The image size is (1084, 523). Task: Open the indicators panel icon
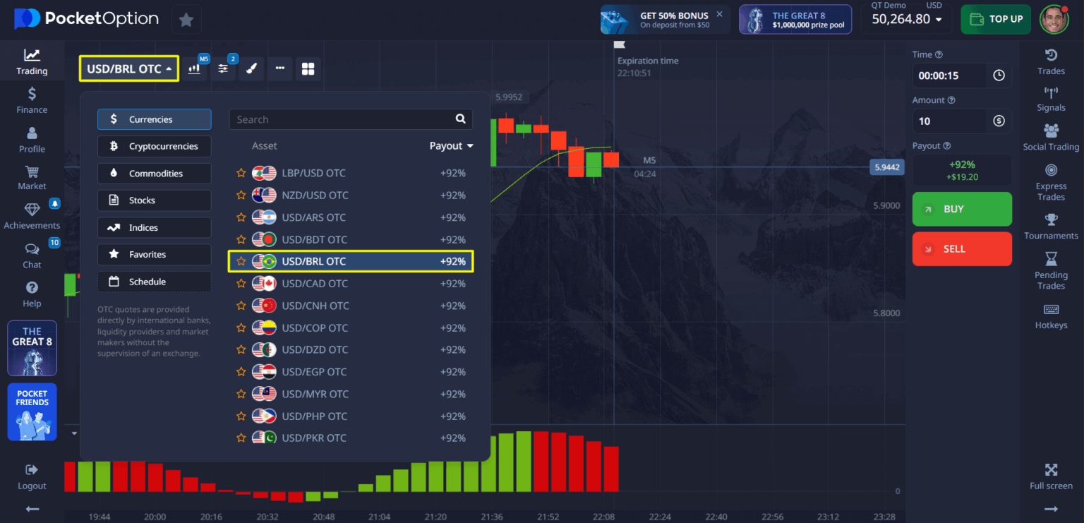pos(223,68)
